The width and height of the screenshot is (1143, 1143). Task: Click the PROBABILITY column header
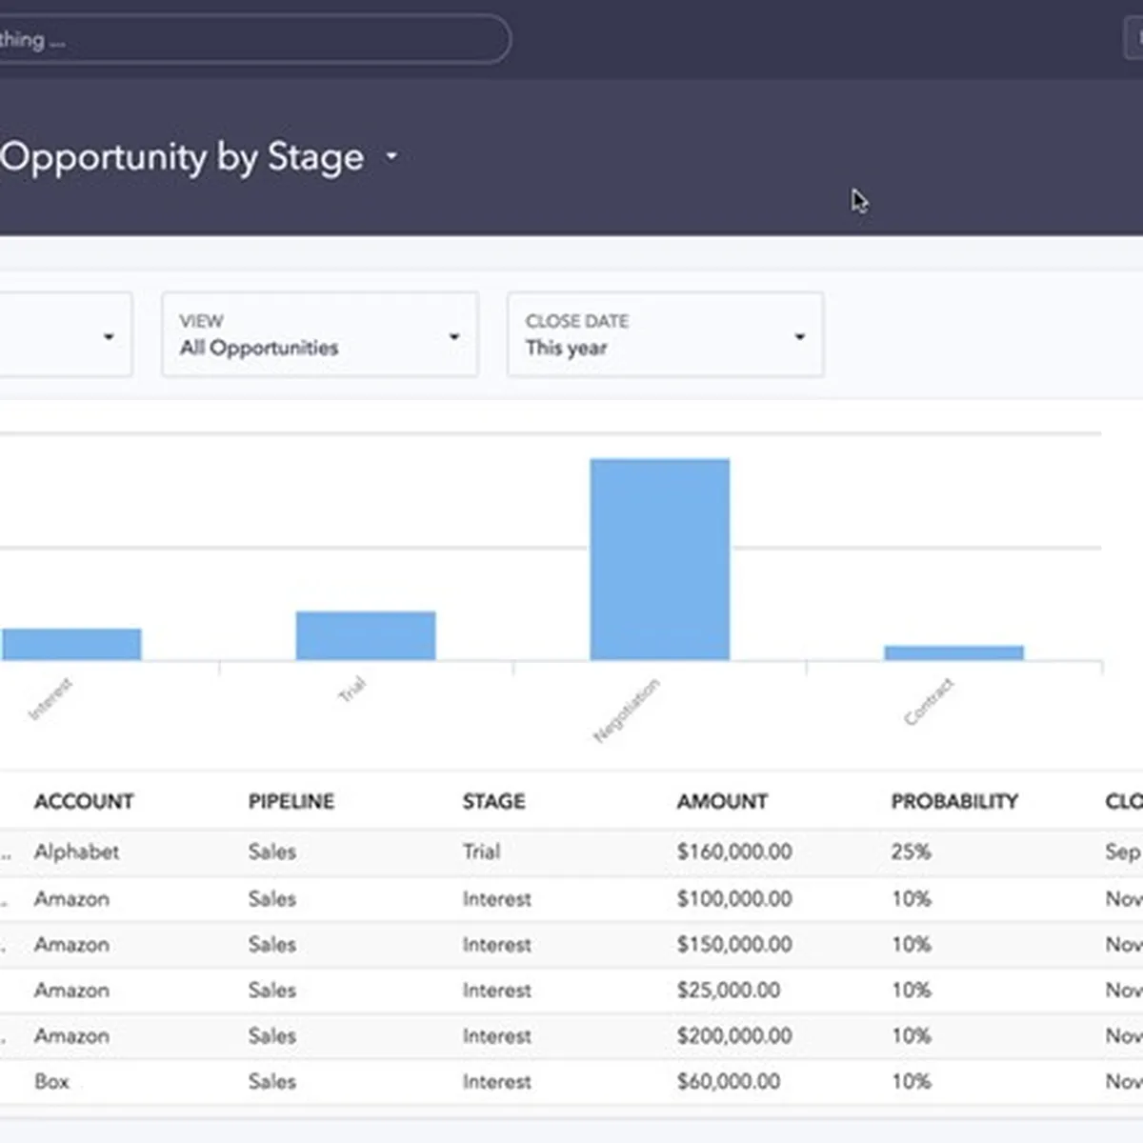pyautogui.click(x=954, y=801)
